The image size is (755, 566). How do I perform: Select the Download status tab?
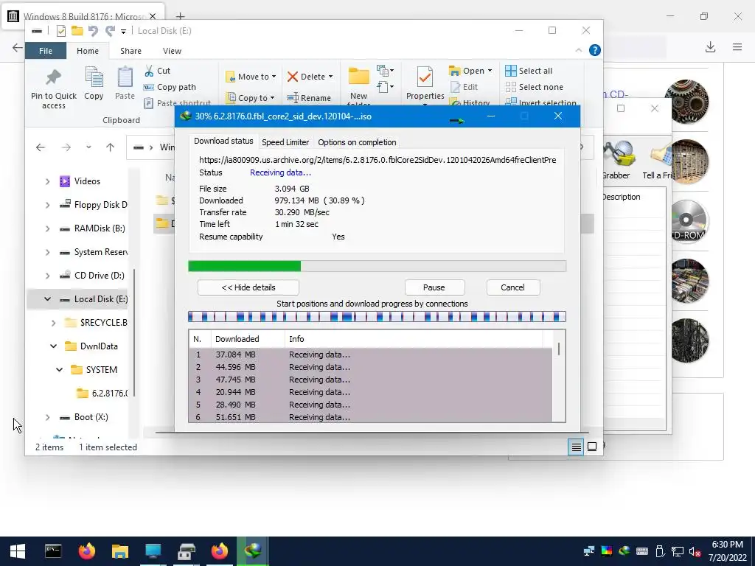point(223,141)
